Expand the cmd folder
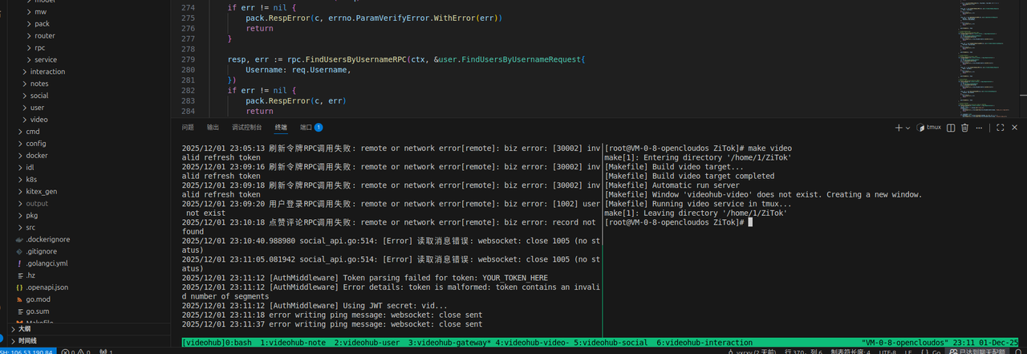This screenshot has height=354, width=1027. (x=33, y=132)
